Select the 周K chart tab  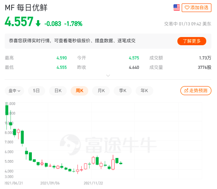80,91
